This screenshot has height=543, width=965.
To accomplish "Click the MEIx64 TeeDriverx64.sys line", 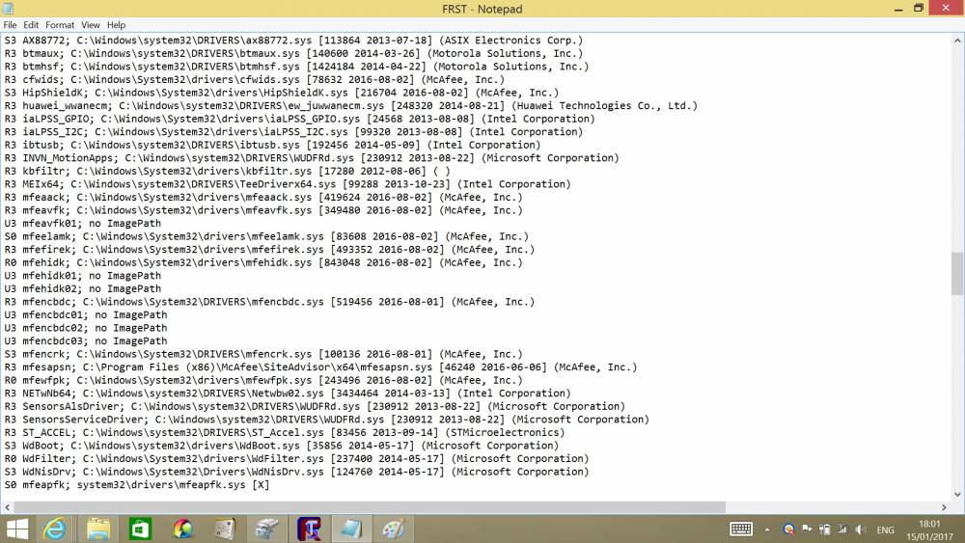I will pos(288,184).
